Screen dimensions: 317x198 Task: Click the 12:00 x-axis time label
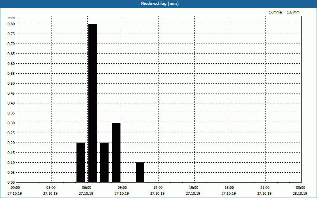[158, 188]
